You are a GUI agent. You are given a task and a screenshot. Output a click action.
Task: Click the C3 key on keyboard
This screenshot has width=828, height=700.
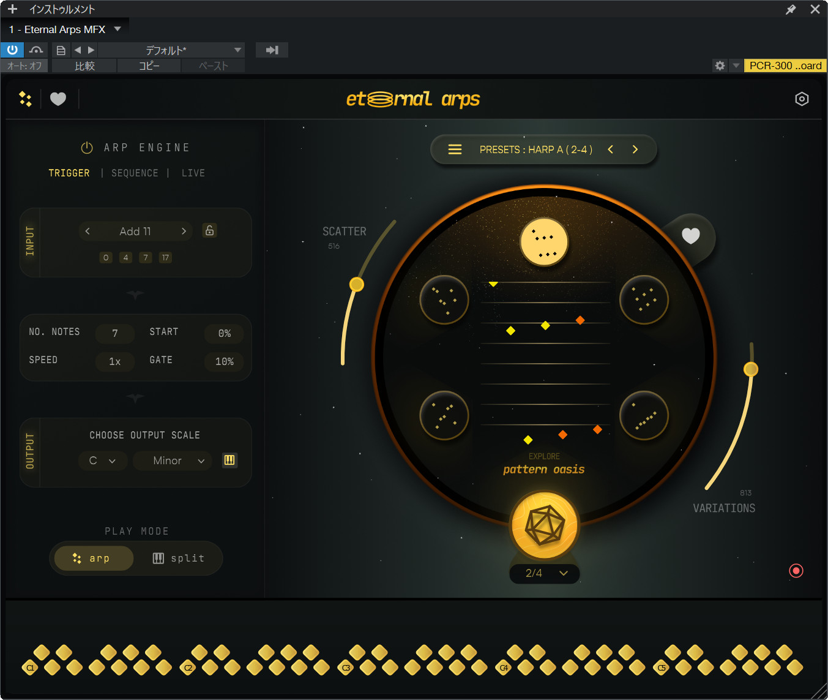346,668
